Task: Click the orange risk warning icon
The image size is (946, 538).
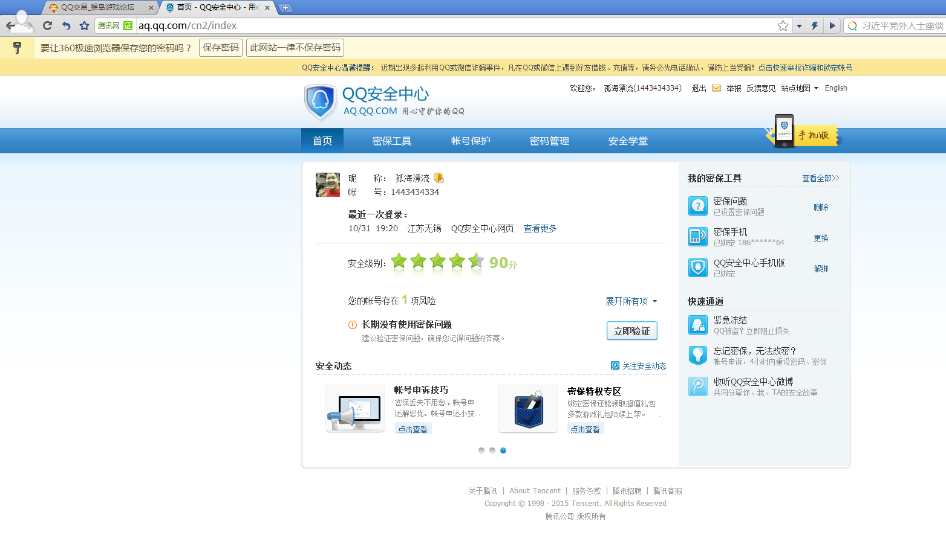Action: pos(353,325)
